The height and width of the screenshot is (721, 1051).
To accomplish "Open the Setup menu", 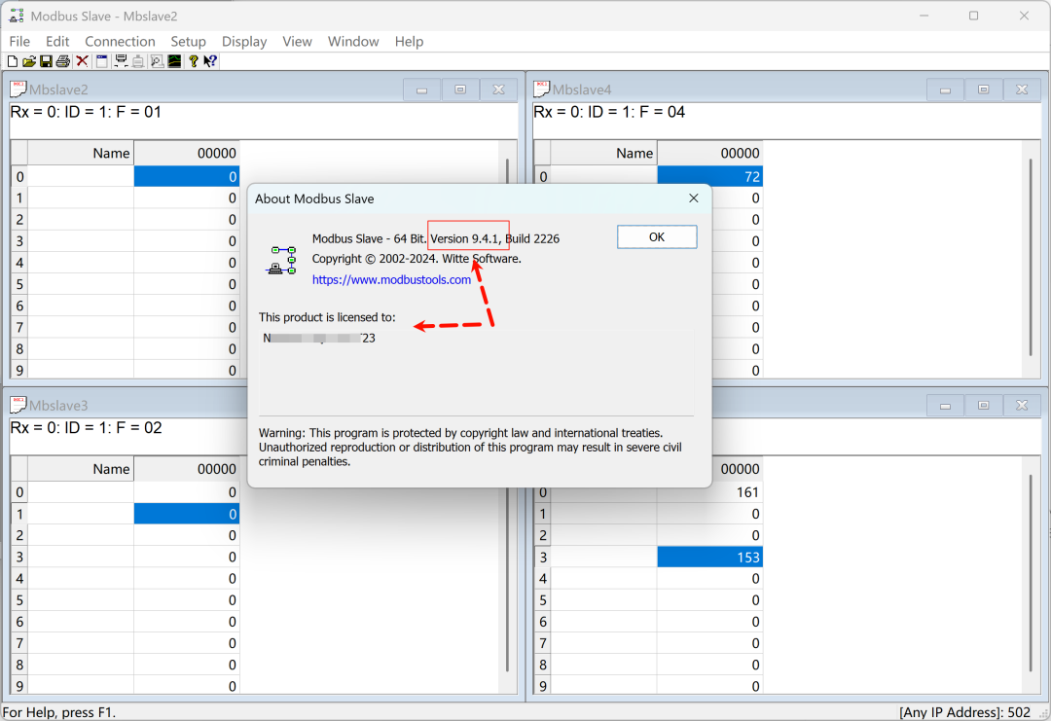I will [x=188, y=42].
